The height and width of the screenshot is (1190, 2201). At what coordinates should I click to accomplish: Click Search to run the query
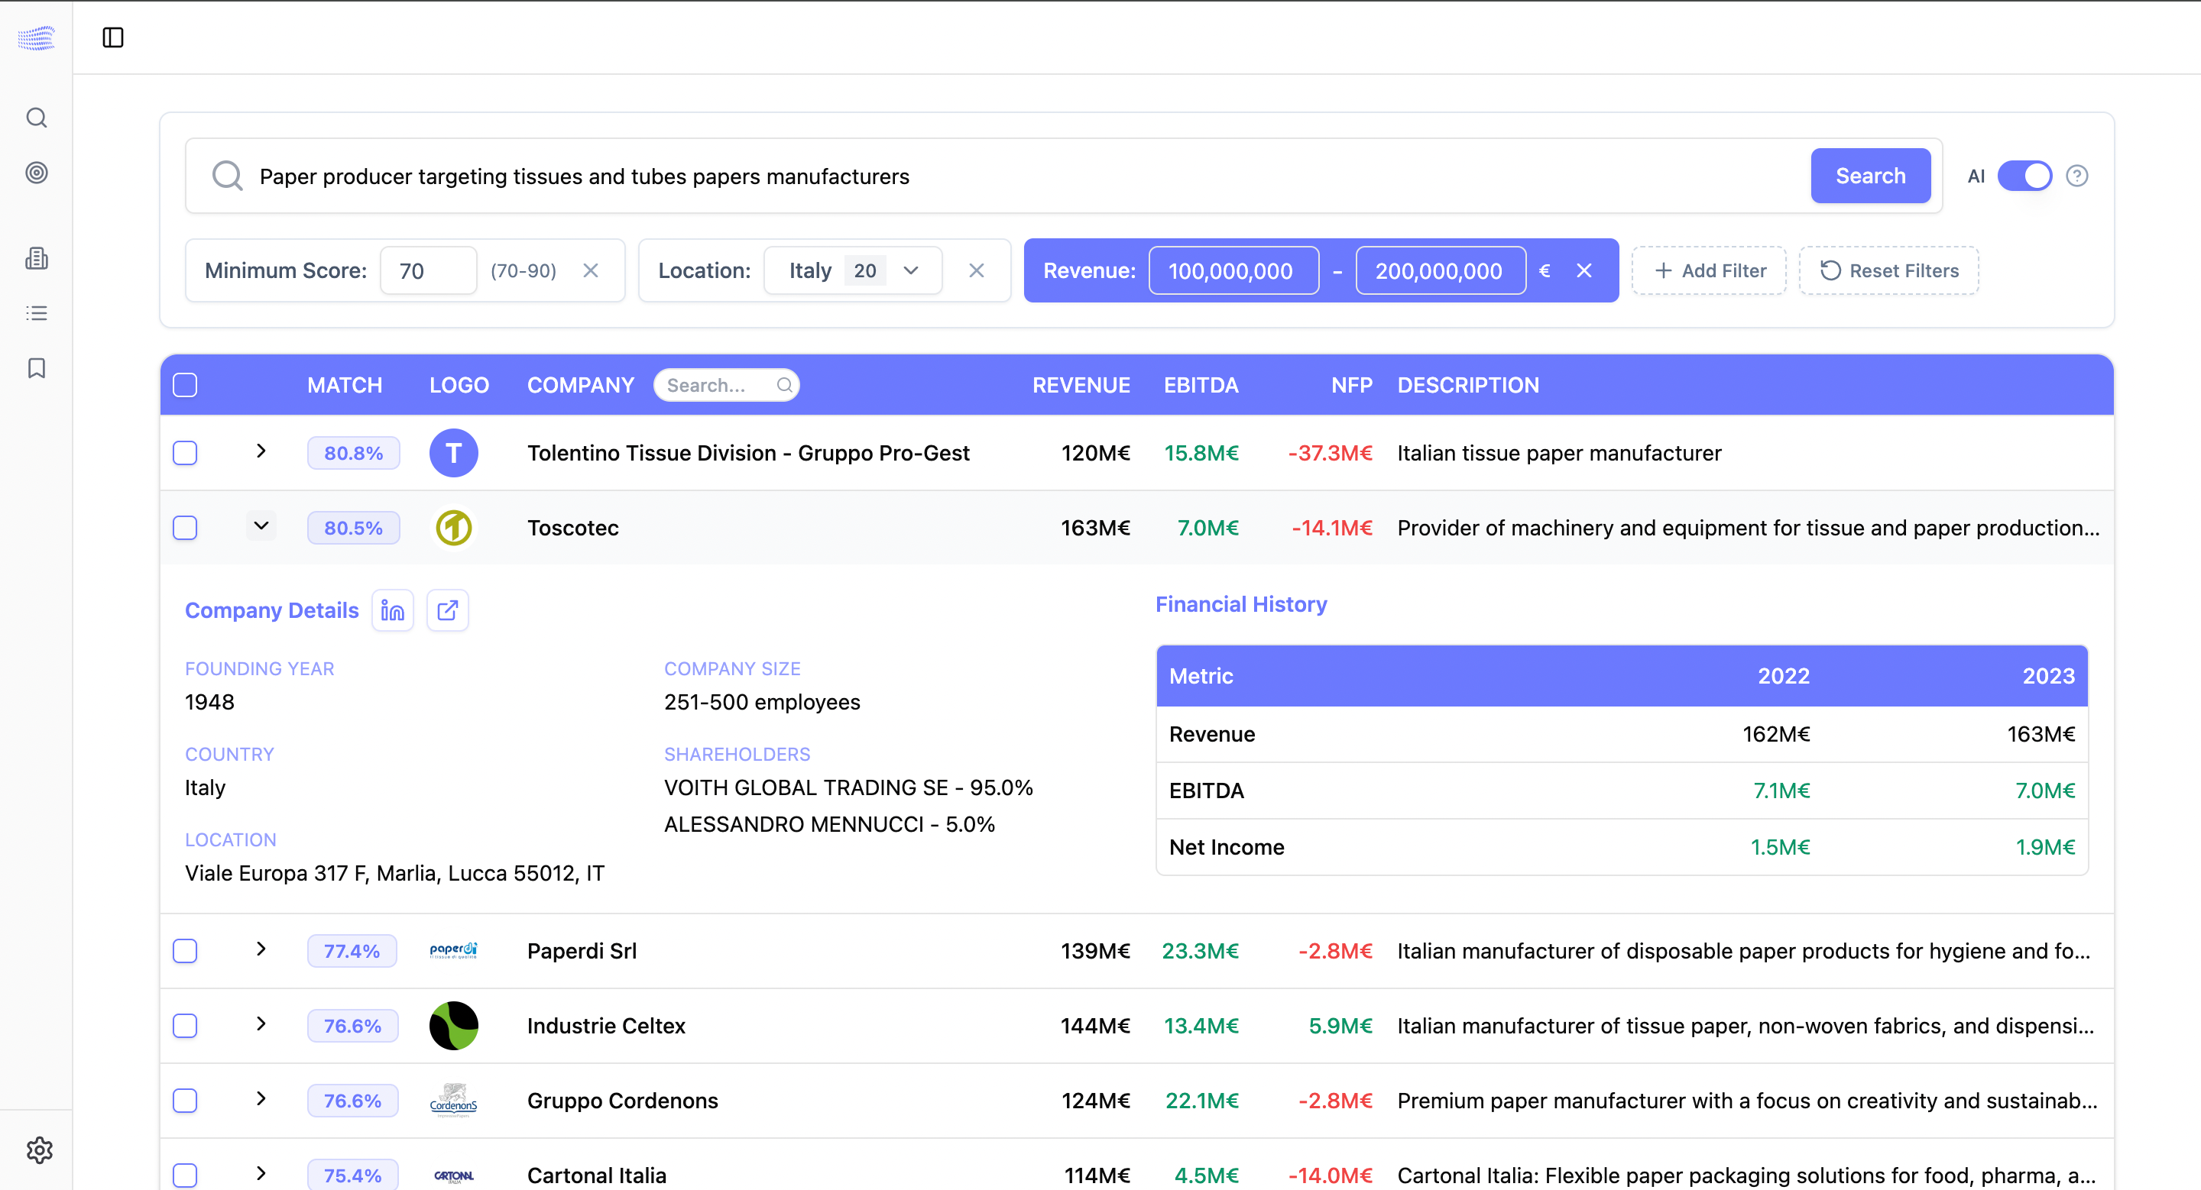[1869, 175]
